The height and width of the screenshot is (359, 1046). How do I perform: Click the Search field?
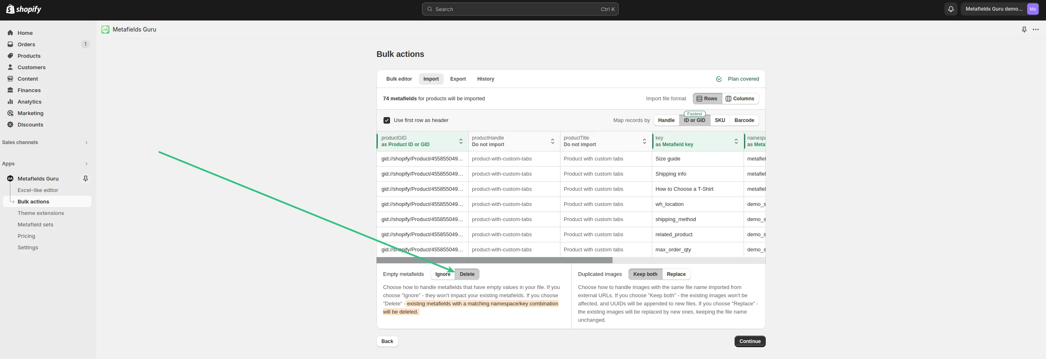pyautogui.click(x=520, y=9)
